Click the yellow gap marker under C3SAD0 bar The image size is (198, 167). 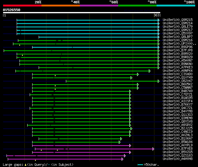tap(55, 75)
